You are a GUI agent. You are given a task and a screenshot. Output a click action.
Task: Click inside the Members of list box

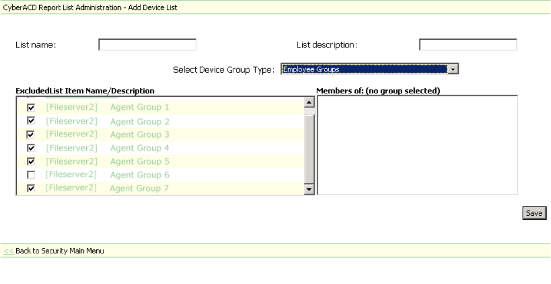coord(417,145)
